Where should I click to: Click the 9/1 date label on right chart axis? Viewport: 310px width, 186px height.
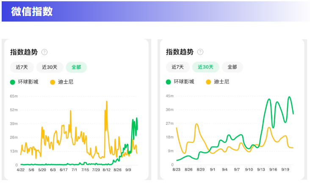tap(213, 170)
